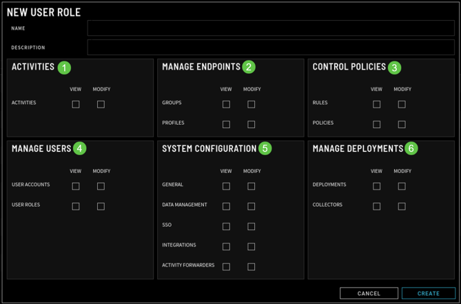The width and height of the screenshot is (461, 304).
Task: Enable Modify permission for Rules
Action: [402, 104]
